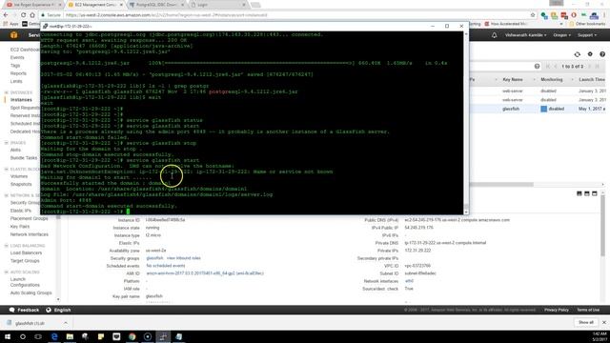The height and width of the screenshot is (343, 610).
Task: Collapse the AUTO SCALING sidebar section
Action: tap(7, 272)
